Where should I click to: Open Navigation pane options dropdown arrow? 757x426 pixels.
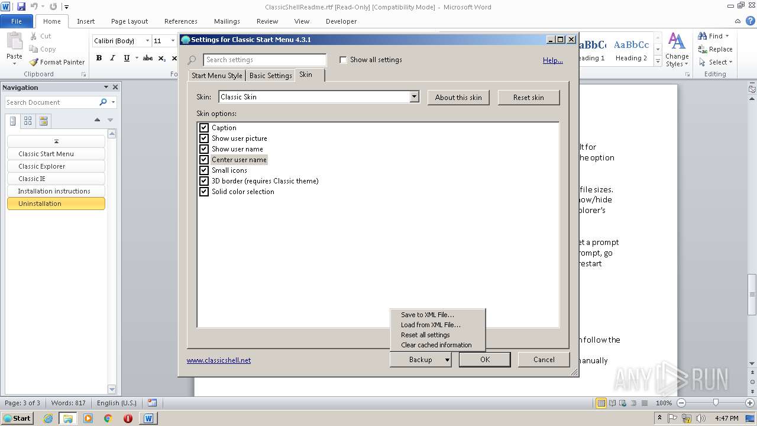106,87
